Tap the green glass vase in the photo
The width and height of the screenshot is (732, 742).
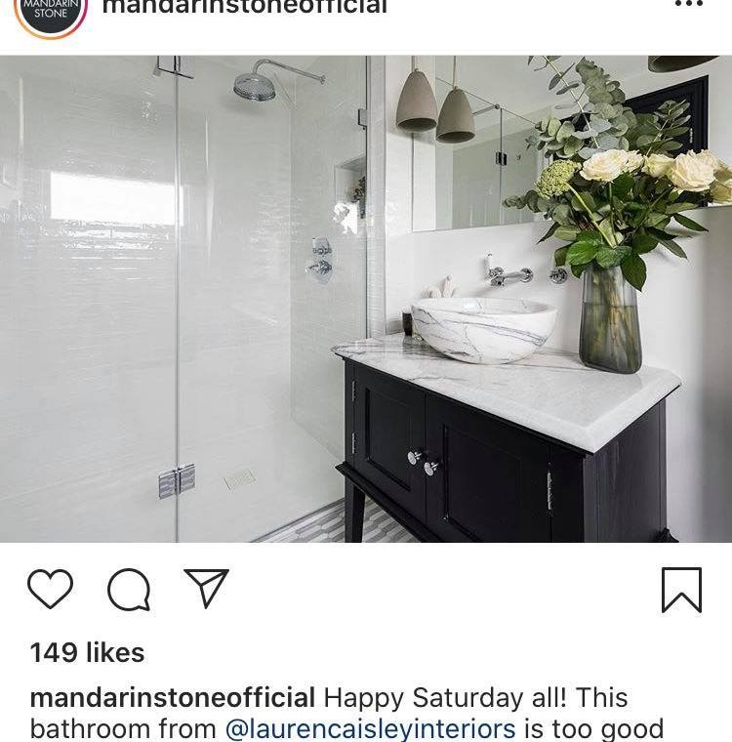coord(610,320)
